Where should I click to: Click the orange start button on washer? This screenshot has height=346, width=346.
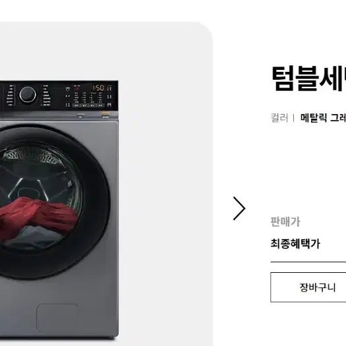[105, 113]
